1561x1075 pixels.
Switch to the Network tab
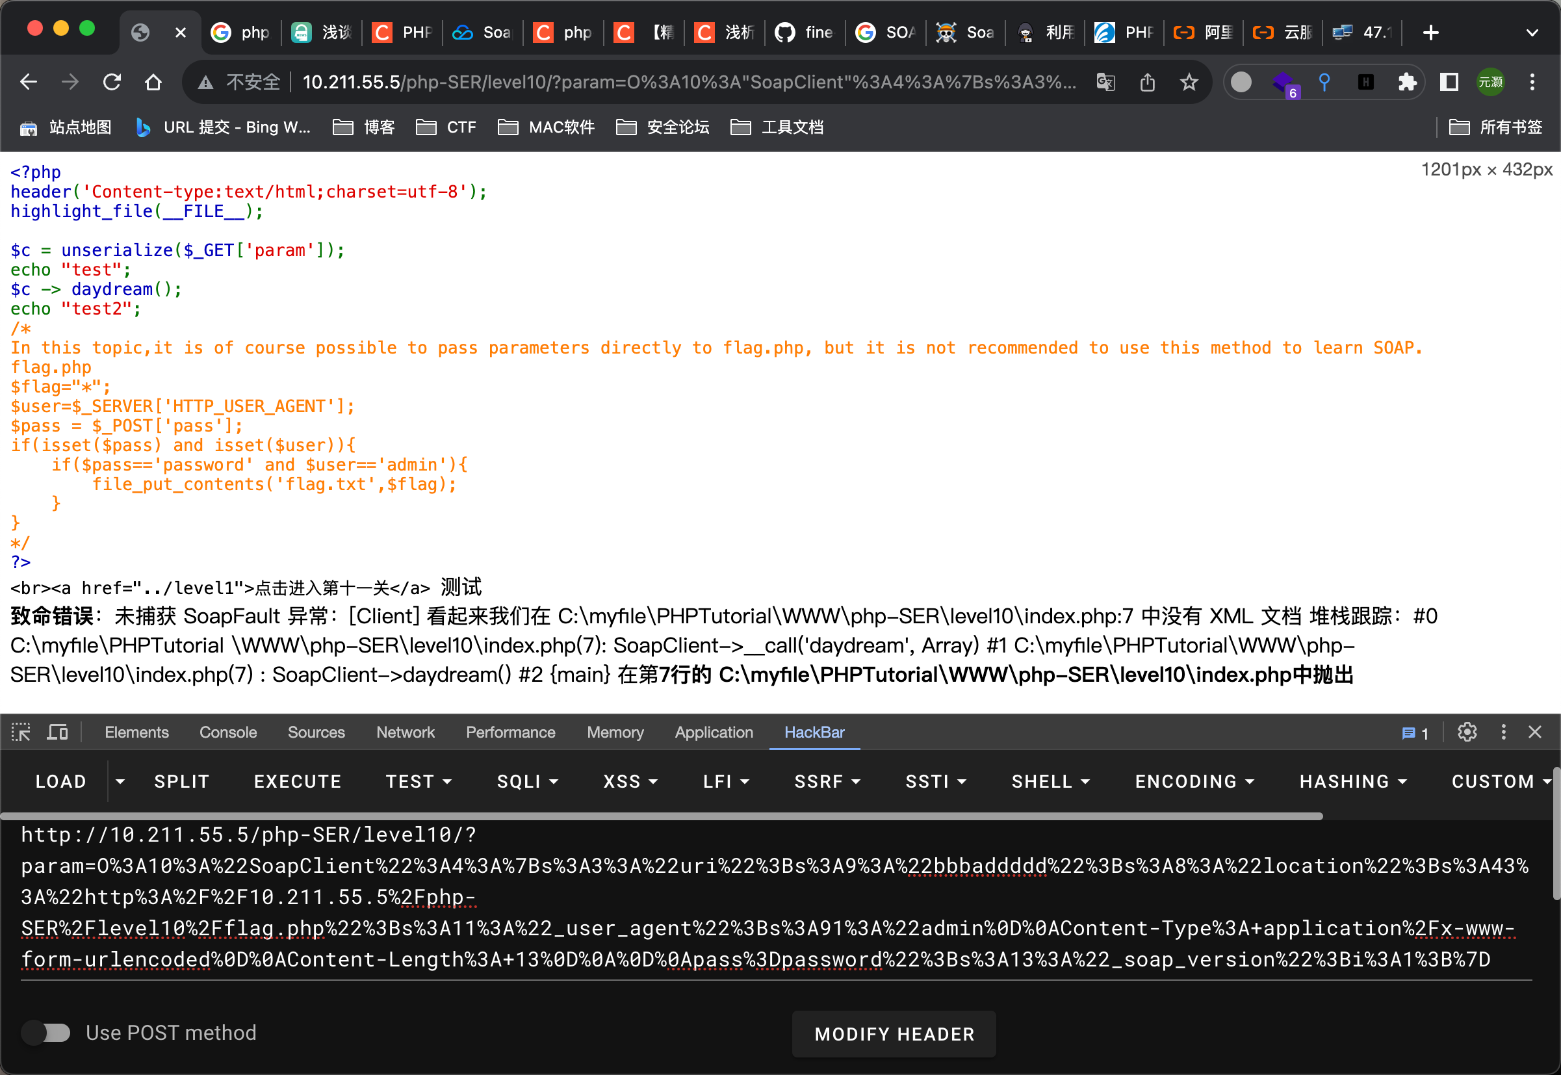406,732
